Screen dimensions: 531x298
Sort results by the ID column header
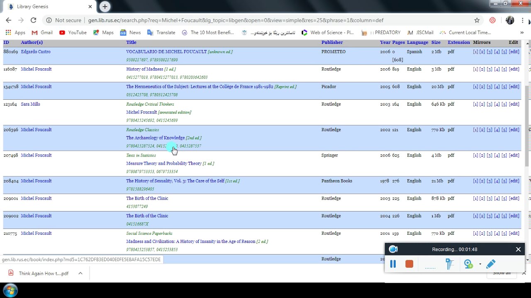tap(6, 42)
